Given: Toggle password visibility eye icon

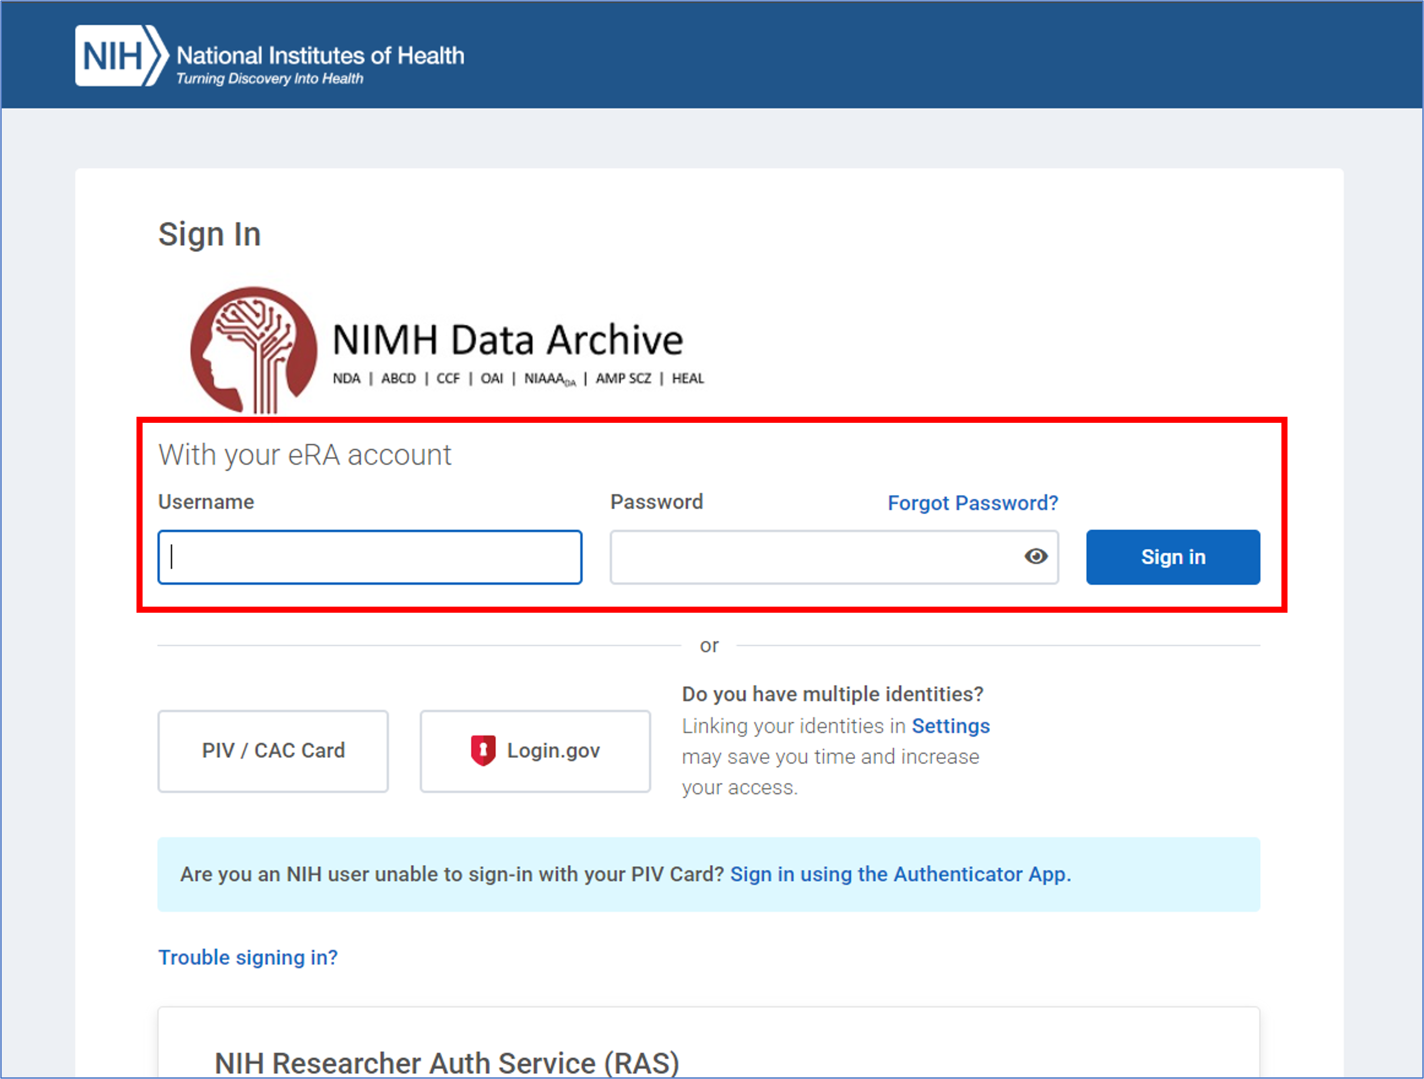Looking at the screenshot, I should pyautogui.click(x=1035, y=557).
